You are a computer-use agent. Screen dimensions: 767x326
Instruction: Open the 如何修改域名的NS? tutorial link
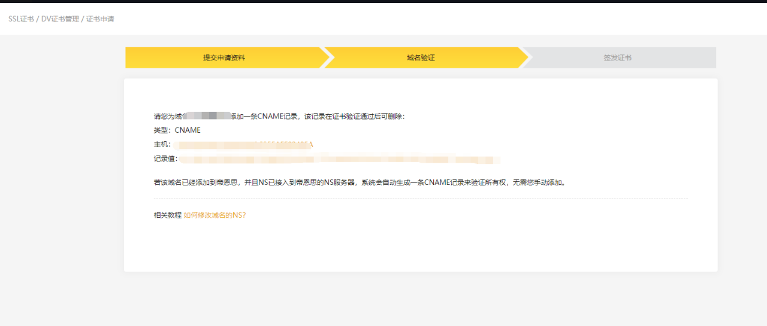click(215, 215)
